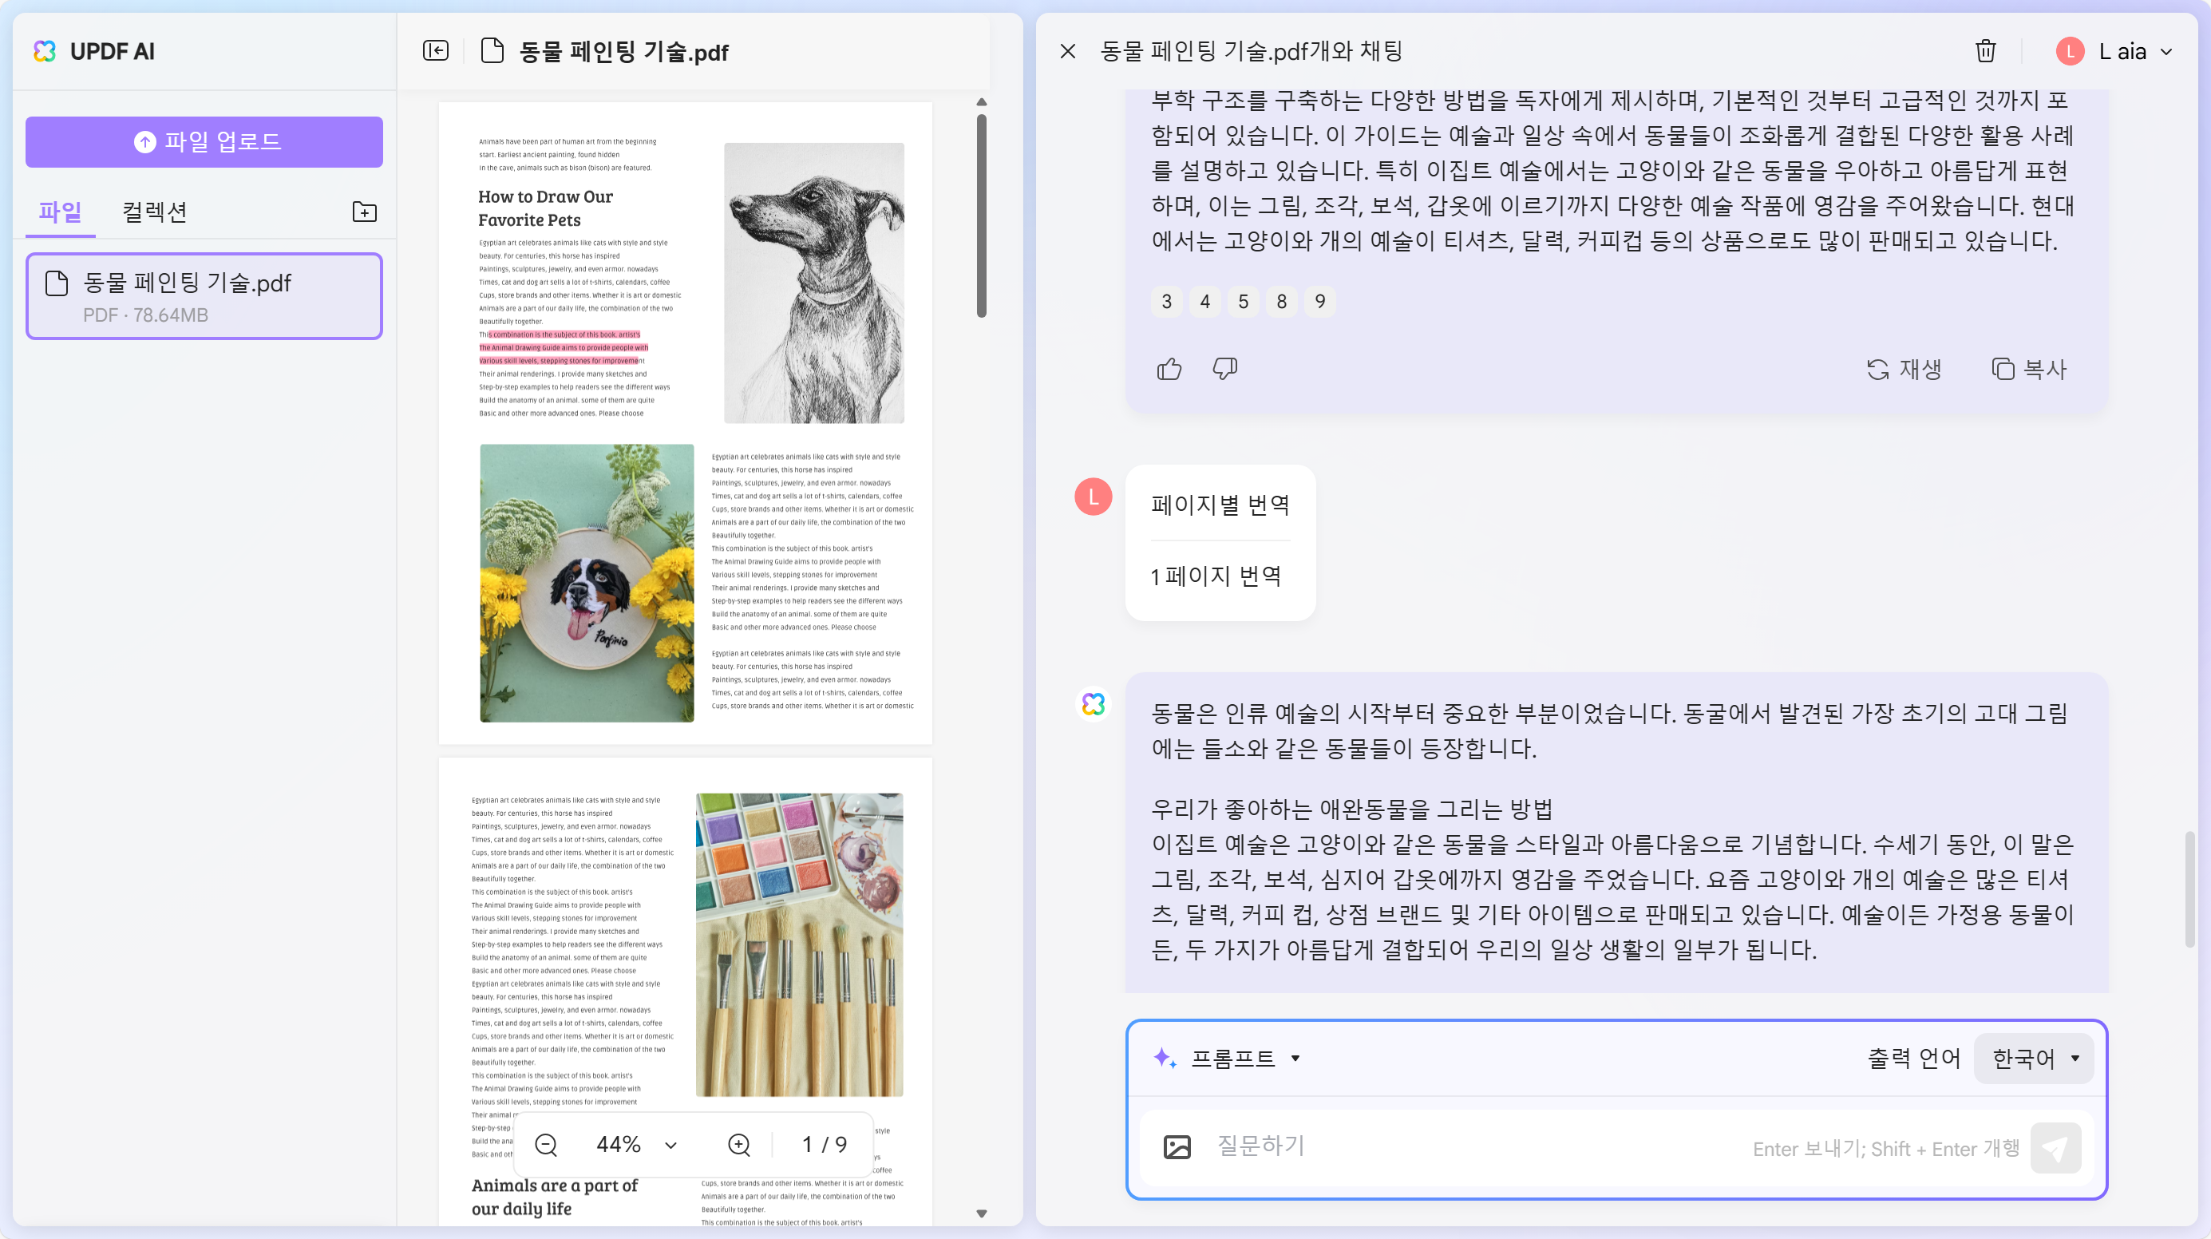Click the 동물 페인팅 기술.pdf개와 채팅 title
The height and width of the screenshot is (1239, 2211).
click(1251, 52)
